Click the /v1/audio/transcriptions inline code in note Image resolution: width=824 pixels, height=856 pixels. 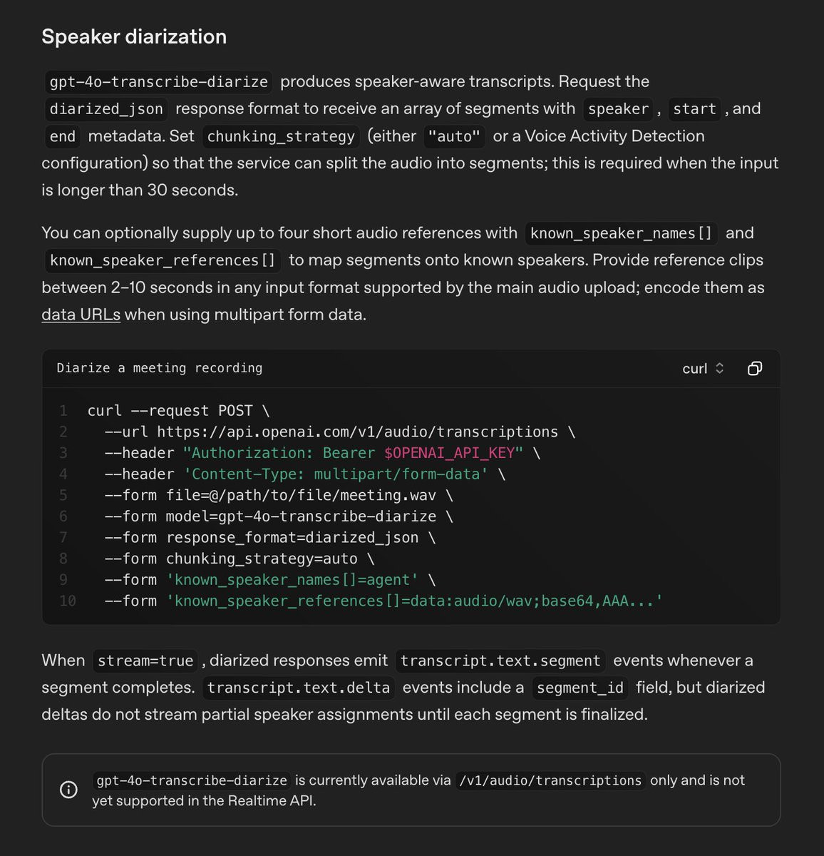pos(551,780)
